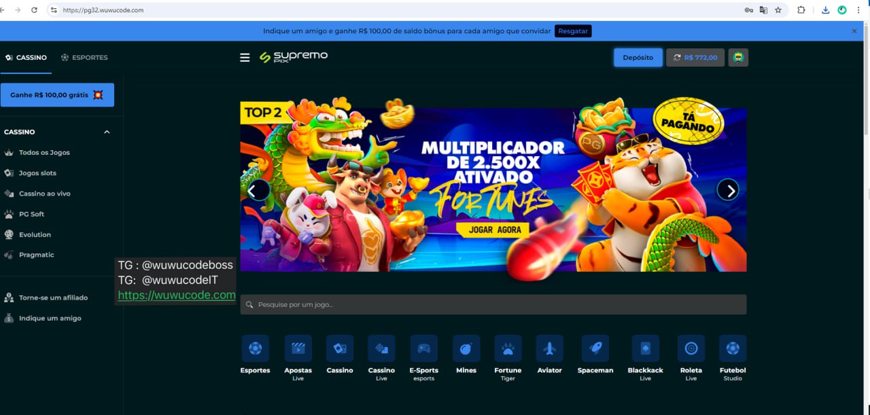Open the E-Sports gamepad icon
The width and height of the screenshot is (870, 415).
click(x=423, y=348)
